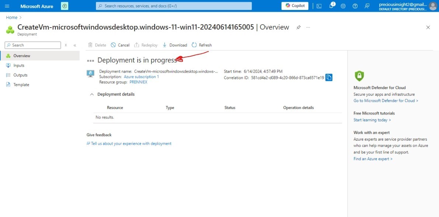439x217 pixels.
Task: Focus the sidebar Search input
Action: tap(33, 45)
